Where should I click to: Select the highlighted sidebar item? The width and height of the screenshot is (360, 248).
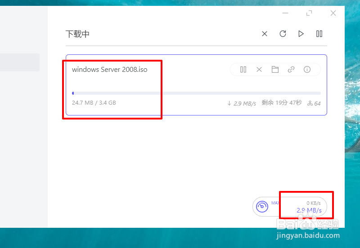tap(20, 62)
